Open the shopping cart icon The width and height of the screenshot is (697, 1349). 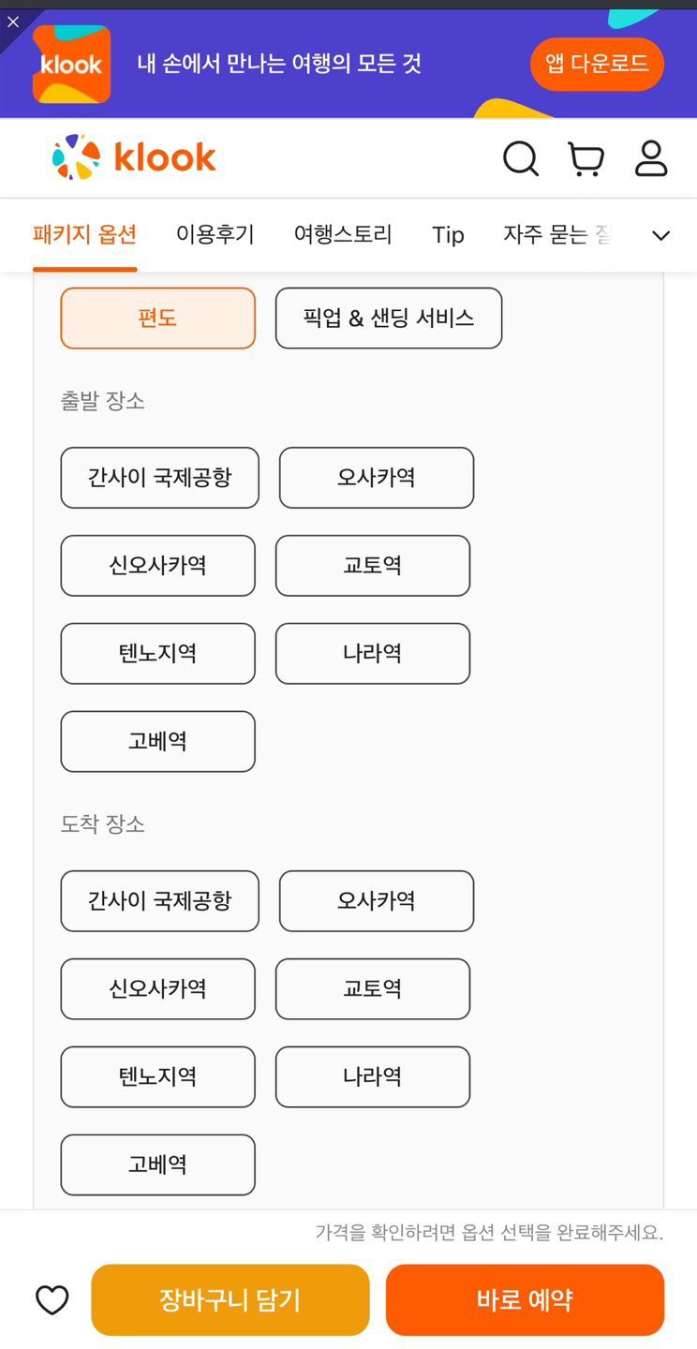click(x=586, y=158)
